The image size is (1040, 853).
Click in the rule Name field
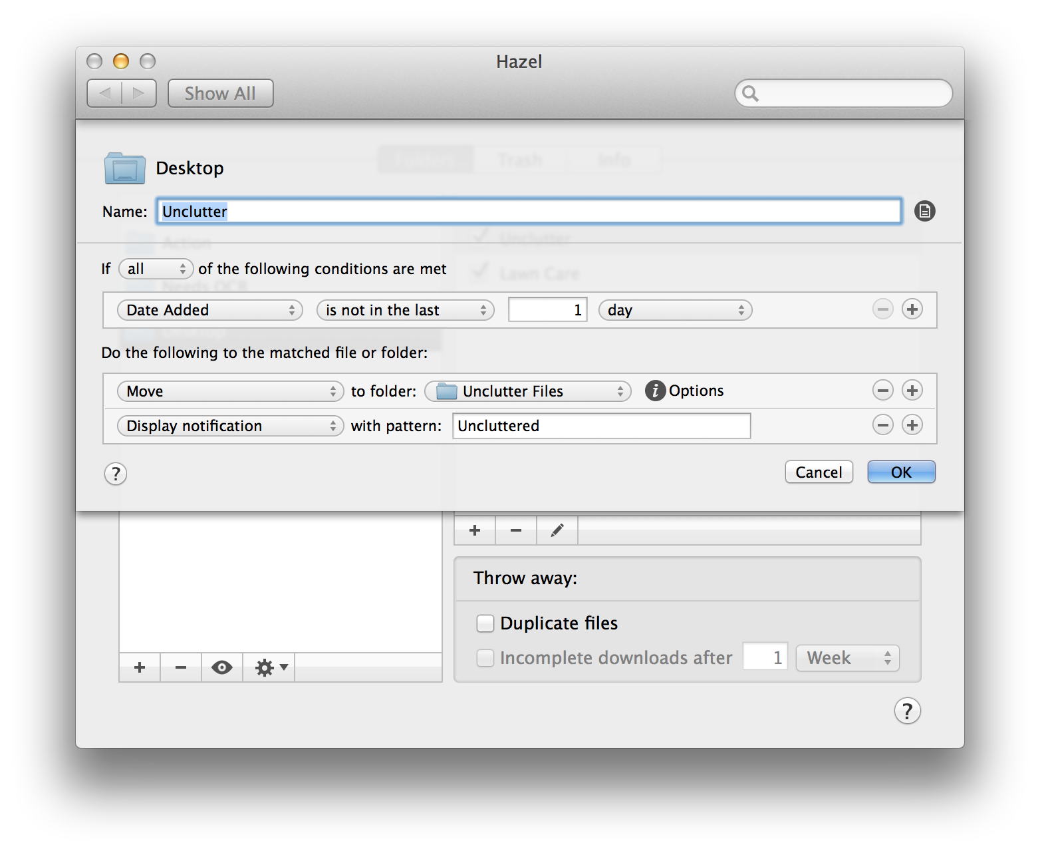[529, 212]
